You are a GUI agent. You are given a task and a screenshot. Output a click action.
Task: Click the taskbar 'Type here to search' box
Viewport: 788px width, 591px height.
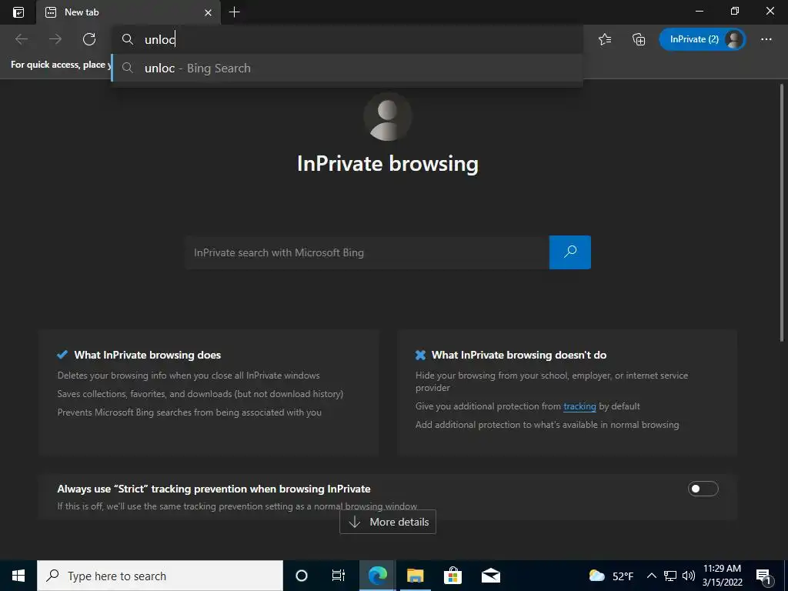click(x=160, y=576)
